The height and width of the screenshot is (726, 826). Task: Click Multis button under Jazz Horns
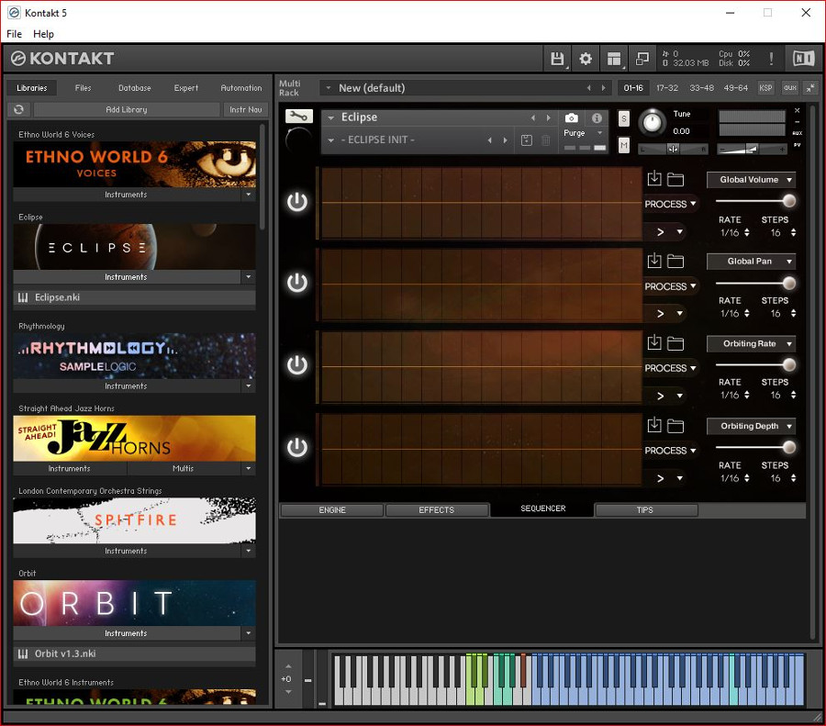tap(183, 468)
